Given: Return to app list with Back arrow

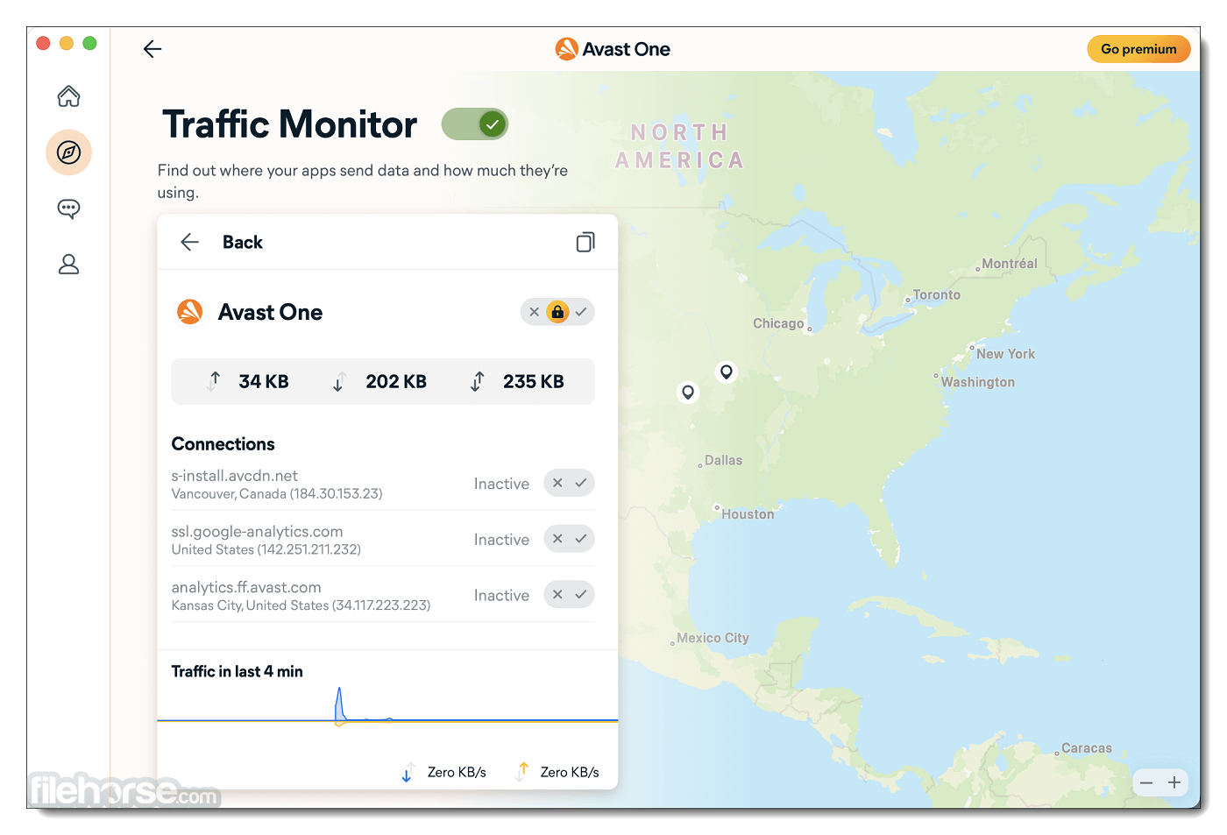Looking at the screenshot, I should click(189, 242).
